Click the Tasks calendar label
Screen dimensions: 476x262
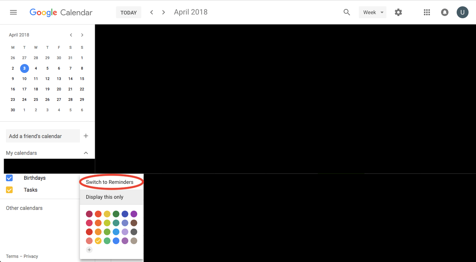[x=30, y=190]
